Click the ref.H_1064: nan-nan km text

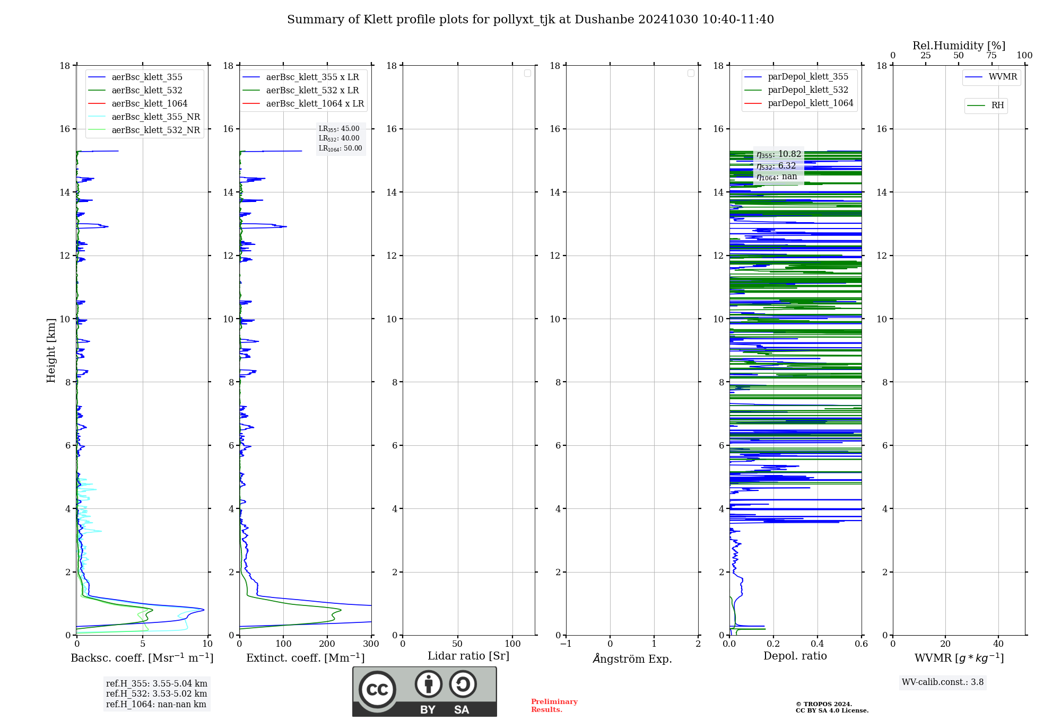pyautogui.click(x=156, y=705)
